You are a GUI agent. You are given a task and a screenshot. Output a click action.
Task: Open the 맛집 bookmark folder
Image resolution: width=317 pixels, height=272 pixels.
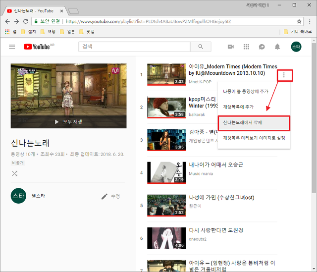87,32
